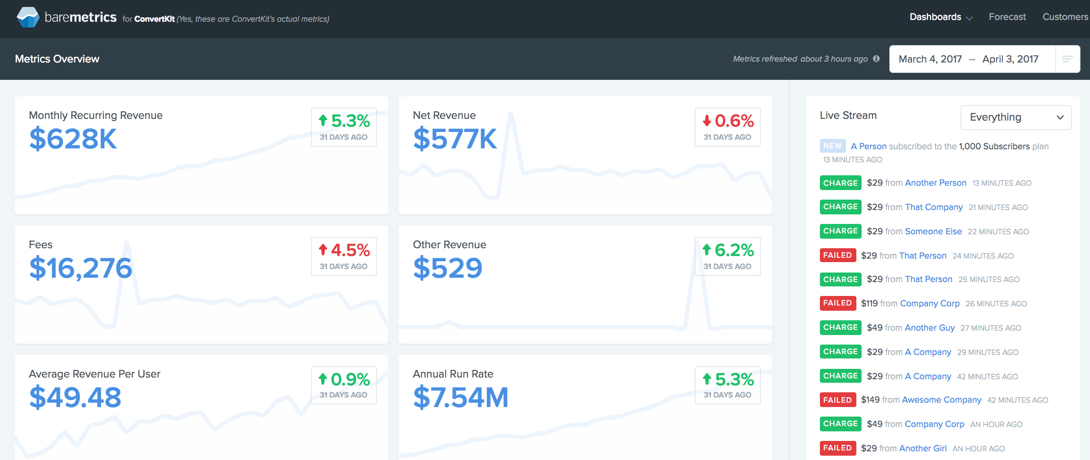
Task: Open the date range menu lines icon
Action: (1067, 59)
